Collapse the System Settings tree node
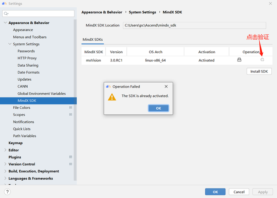The width and height of the screenshot is (277, 198). coord(10,44)
